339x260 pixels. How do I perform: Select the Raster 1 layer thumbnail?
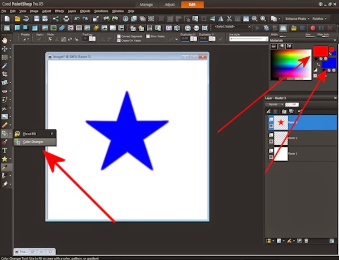pyautogui.click(x=281, y=154)
